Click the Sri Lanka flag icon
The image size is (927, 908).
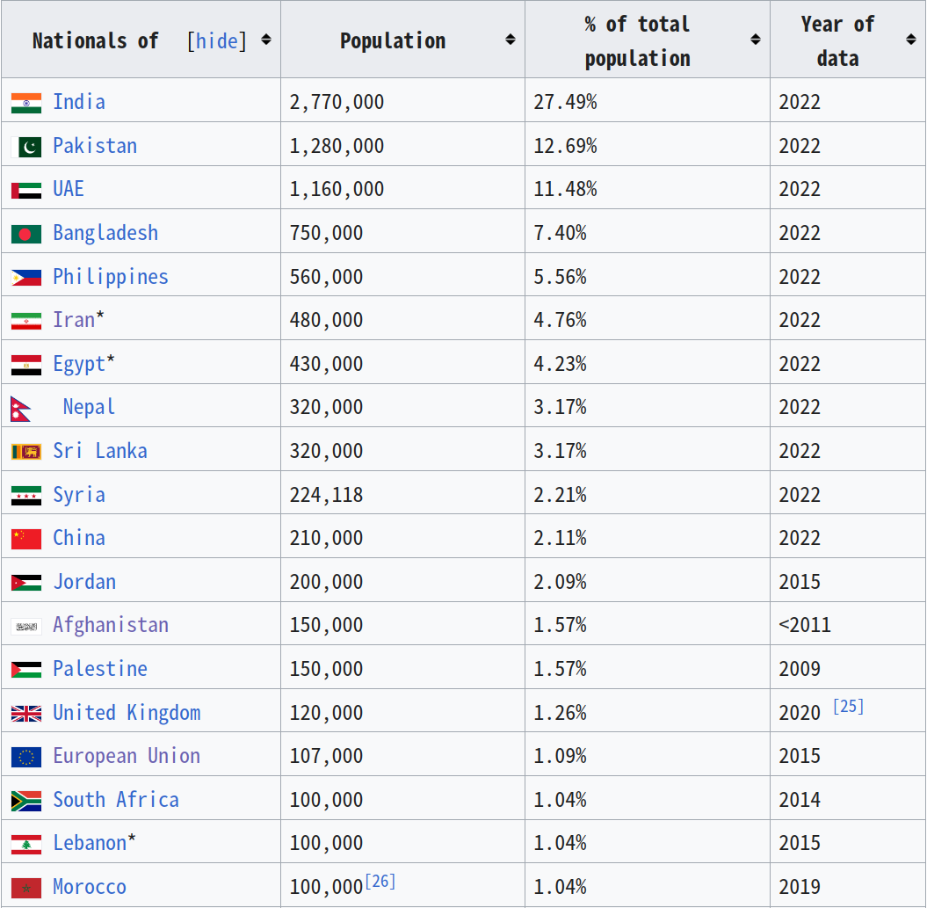pyautogui.click(x=26, y=452)
